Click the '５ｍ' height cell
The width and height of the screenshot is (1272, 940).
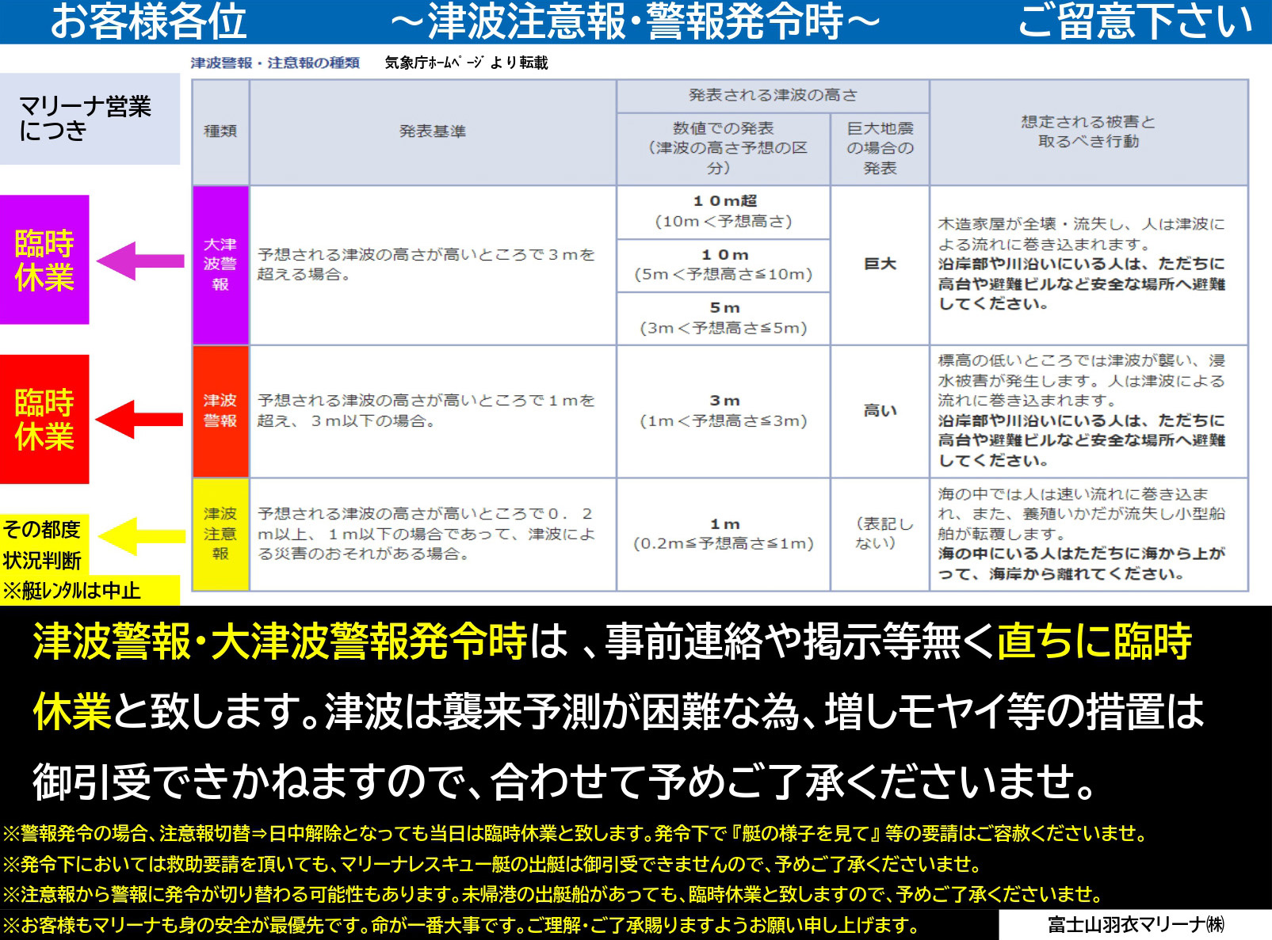[x=724, y=318]
